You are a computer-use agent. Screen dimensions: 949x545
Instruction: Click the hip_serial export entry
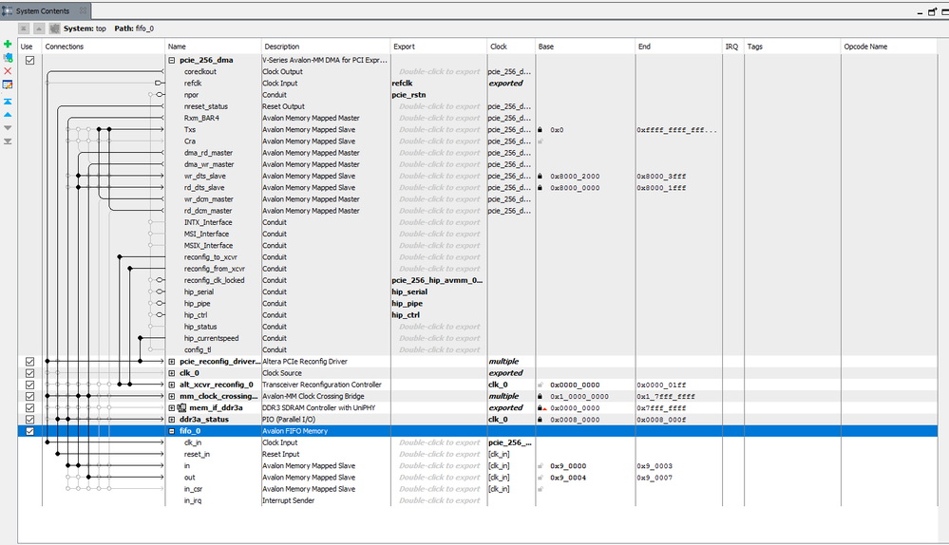tap(410, 291)
